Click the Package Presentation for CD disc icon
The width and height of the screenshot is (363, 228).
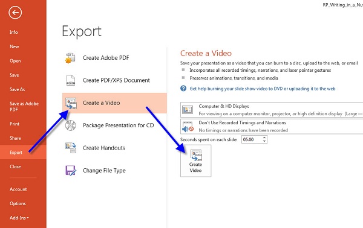click(70, 125)
